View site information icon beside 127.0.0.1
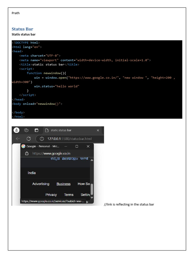The width and height of the screenshot is (194, 258). click(42, 139)
